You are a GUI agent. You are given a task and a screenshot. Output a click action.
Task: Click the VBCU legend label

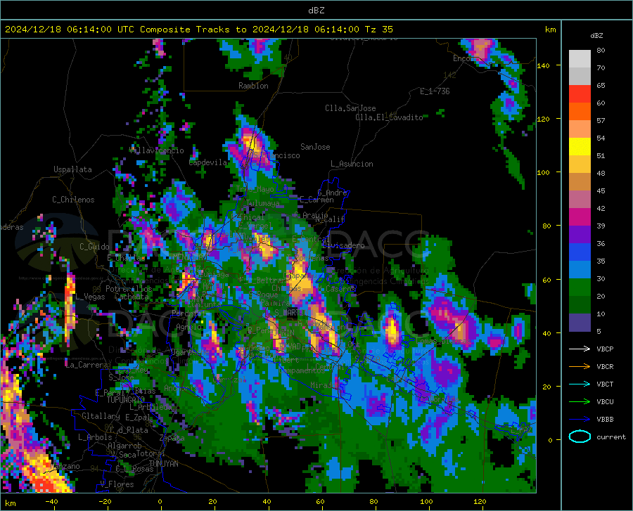(605, 401)
